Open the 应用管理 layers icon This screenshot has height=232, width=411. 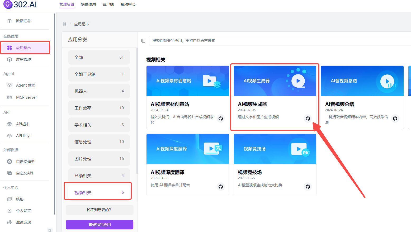click(x=10, y=59)
